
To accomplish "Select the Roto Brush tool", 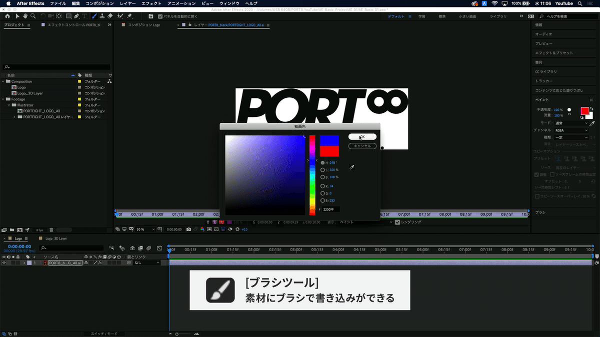I will [x=120, y=16].
